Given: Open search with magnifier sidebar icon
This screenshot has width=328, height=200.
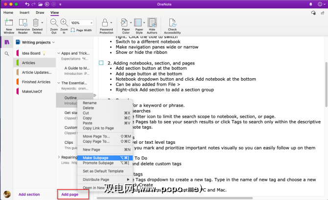Looking at the screenshot, I should tap(7, 53).
